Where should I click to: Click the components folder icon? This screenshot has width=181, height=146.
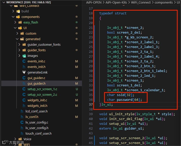click(x=18, y=17)
